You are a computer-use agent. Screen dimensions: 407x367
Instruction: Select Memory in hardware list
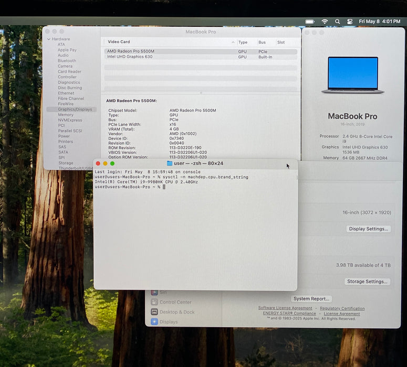[x=66, y=115]
